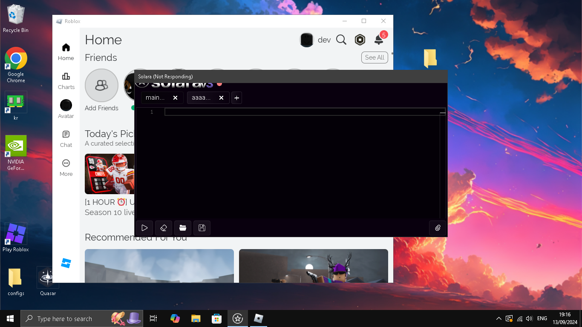582x327 pixels.
Task: Open Charts in the Roblox sidebar
Action: [66, 81]
